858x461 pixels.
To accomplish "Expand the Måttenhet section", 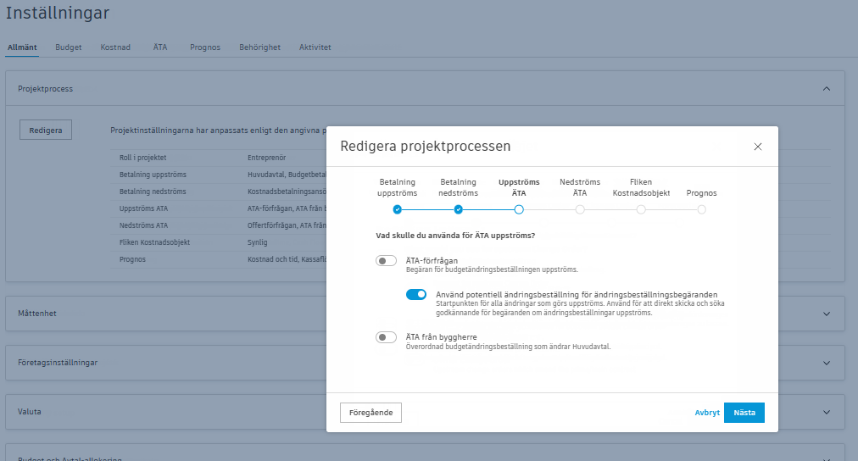I will click(827, 314).
